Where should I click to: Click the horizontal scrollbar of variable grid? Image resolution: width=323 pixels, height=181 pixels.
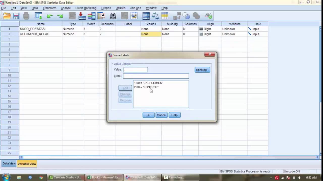click(170, 157)
